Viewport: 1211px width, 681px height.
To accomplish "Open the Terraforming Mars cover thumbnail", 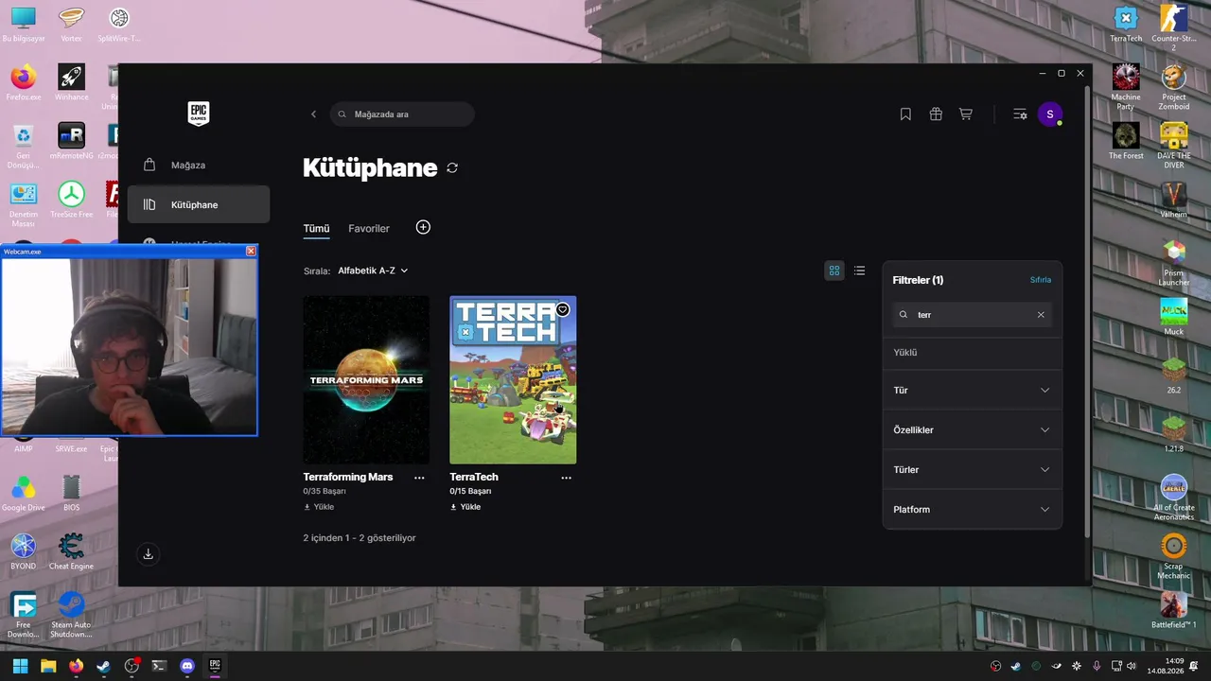I will pyautogui.click(x=366, y=380).
